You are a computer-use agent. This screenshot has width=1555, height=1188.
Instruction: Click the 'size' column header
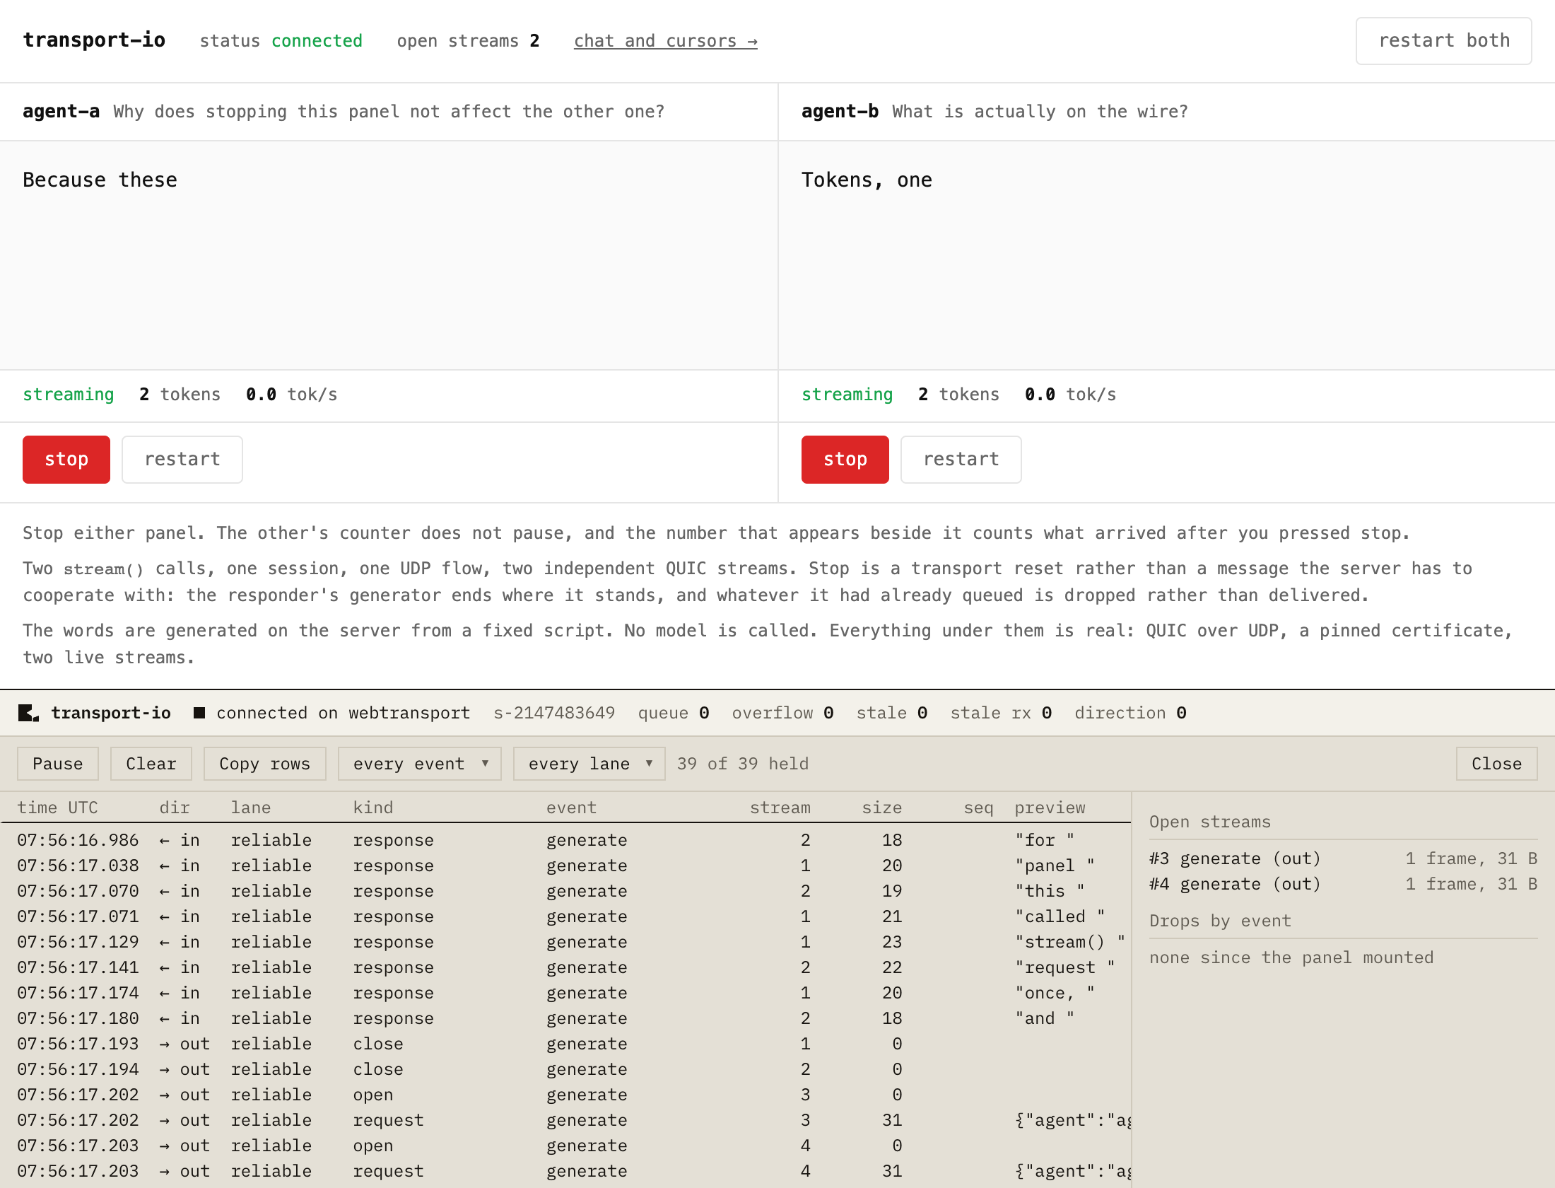coord(881,808)
